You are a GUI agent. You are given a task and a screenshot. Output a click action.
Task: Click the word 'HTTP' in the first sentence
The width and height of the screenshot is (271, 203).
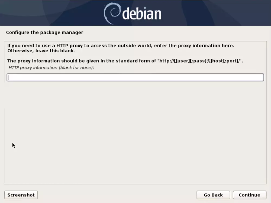(62, 46)
